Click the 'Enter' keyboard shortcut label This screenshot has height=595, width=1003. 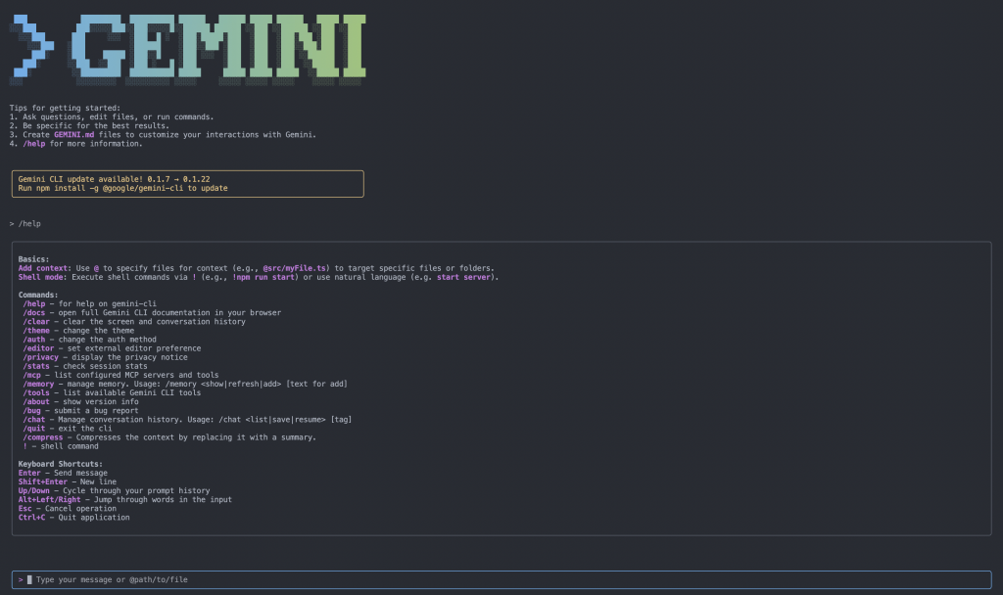(29, 474)
